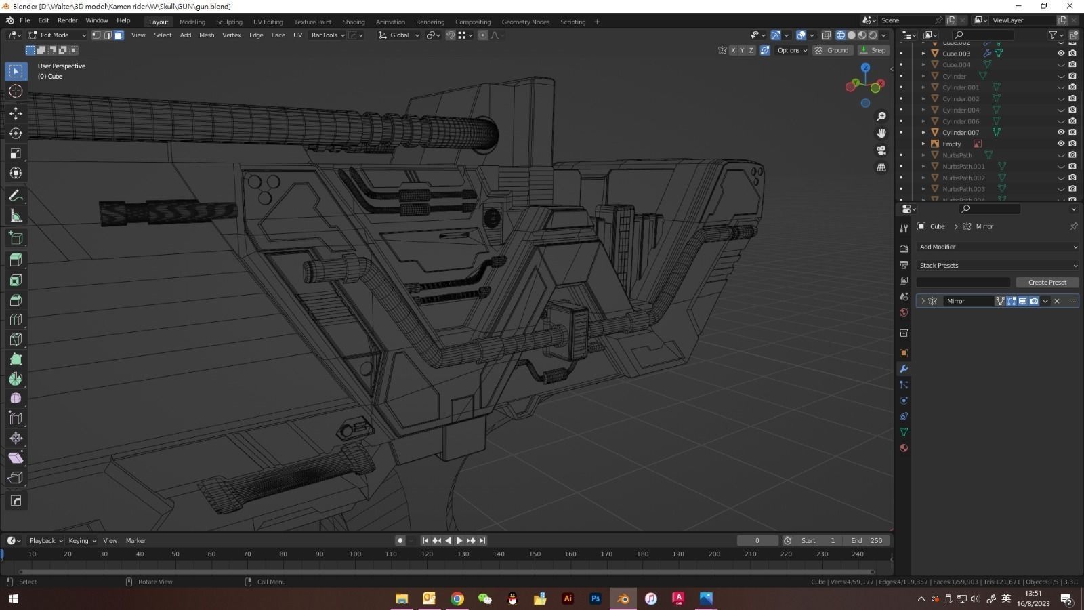Switch to the Shading workspace tab
The image size is (1084, 610).
(354, 22)
